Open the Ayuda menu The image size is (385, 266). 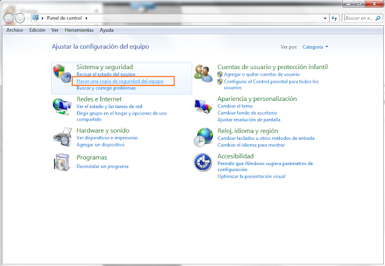pyautogui.click(x=106, y=30)
